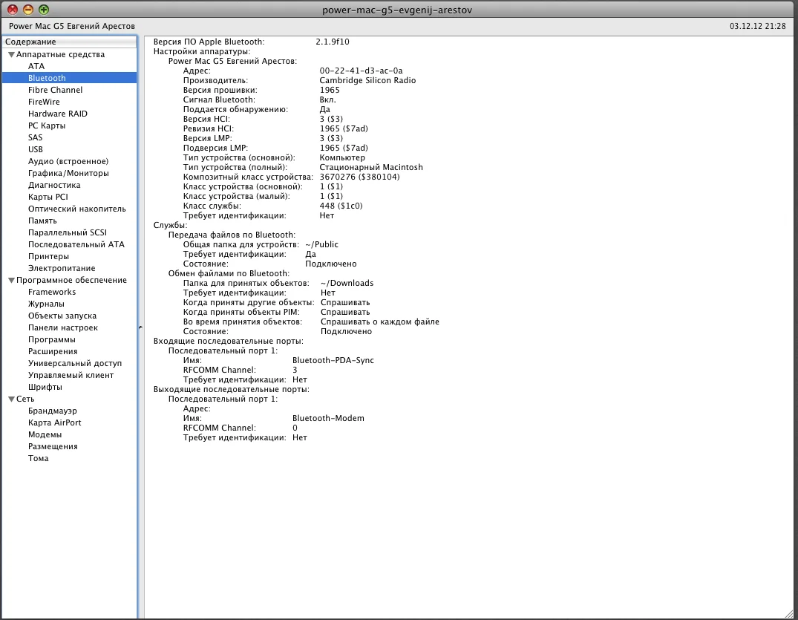Zoom window with green button

(44, 9)
